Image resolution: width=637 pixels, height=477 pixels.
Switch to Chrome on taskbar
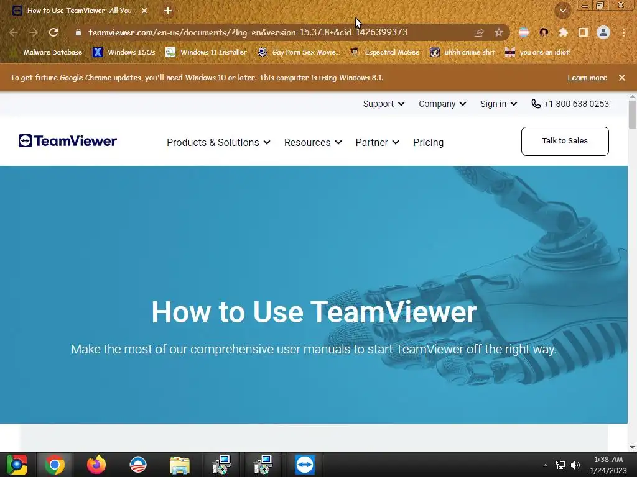[x=55, y=465]
